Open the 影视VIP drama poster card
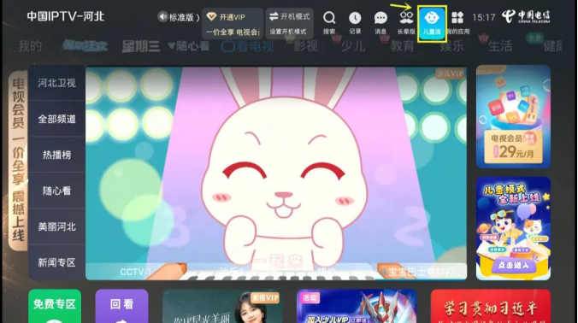 (222, 306)
